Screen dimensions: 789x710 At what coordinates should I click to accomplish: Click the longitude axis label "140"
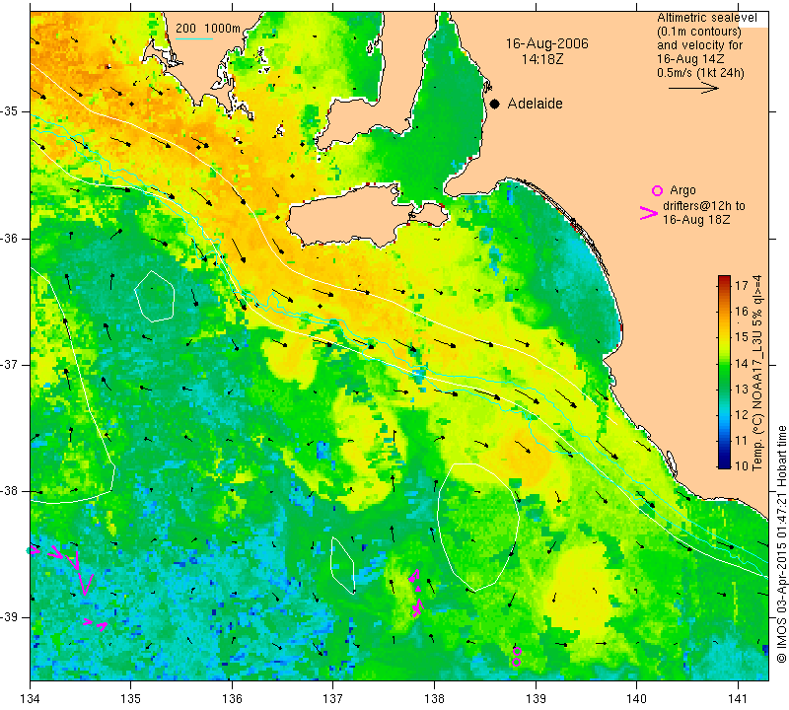[x=636, y=699]
